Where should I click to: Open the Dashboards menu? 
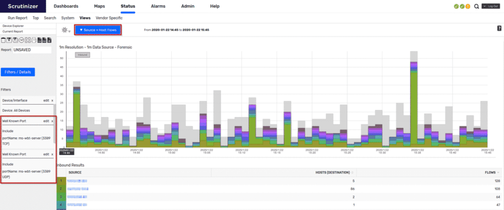pos(66,6)
